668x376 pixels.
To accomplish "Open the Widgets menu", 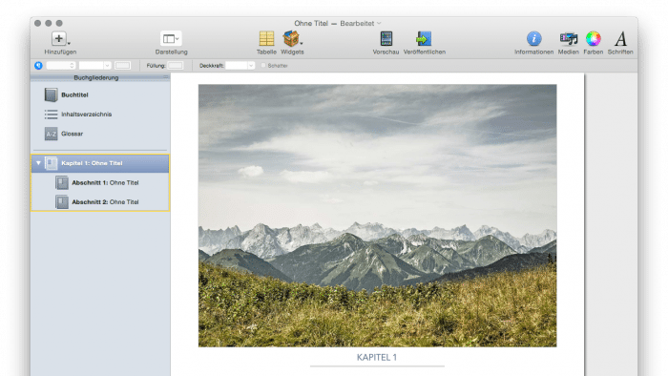I will [292, 39].
